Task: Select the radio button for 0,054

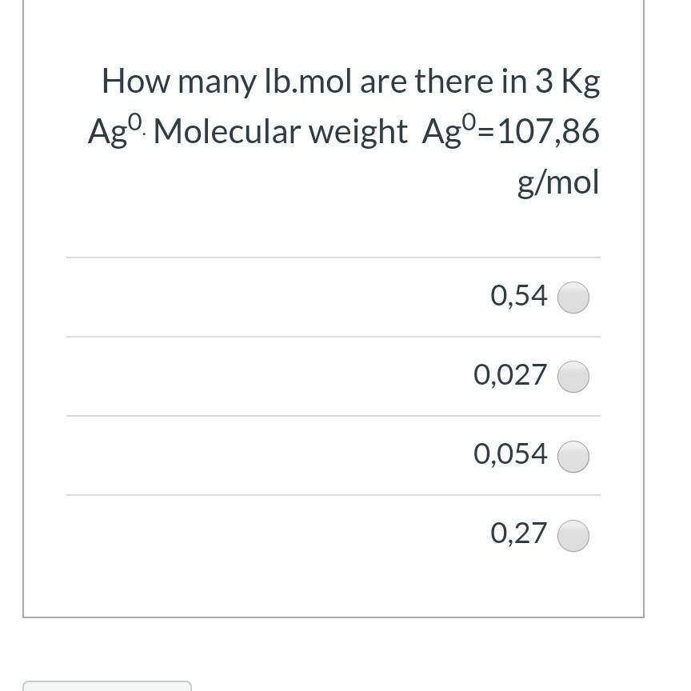Action: 573,455
